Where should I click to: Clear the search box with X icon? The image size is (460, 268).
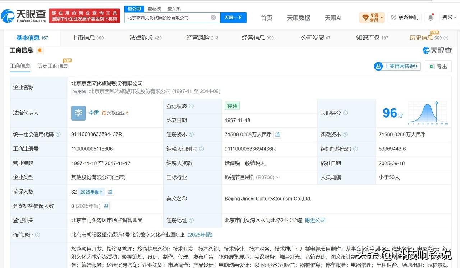tap(213, 17)
